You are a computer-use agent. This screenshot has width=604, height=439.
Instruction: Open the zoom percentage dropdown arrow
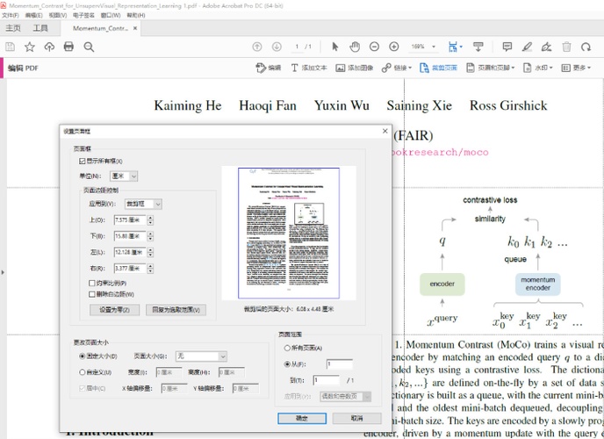(x=434, y=47)
